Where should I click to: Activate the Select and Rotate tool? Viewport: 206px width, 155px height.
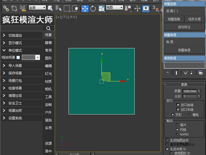tap(93, 8)
